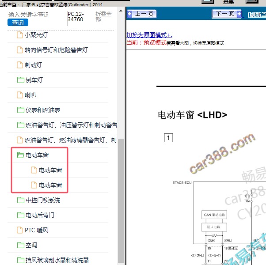The width and height of the screenshot is (266, 265).
Task: Click the 倒车灯 folder icon
Action: [x=20, y=80]
